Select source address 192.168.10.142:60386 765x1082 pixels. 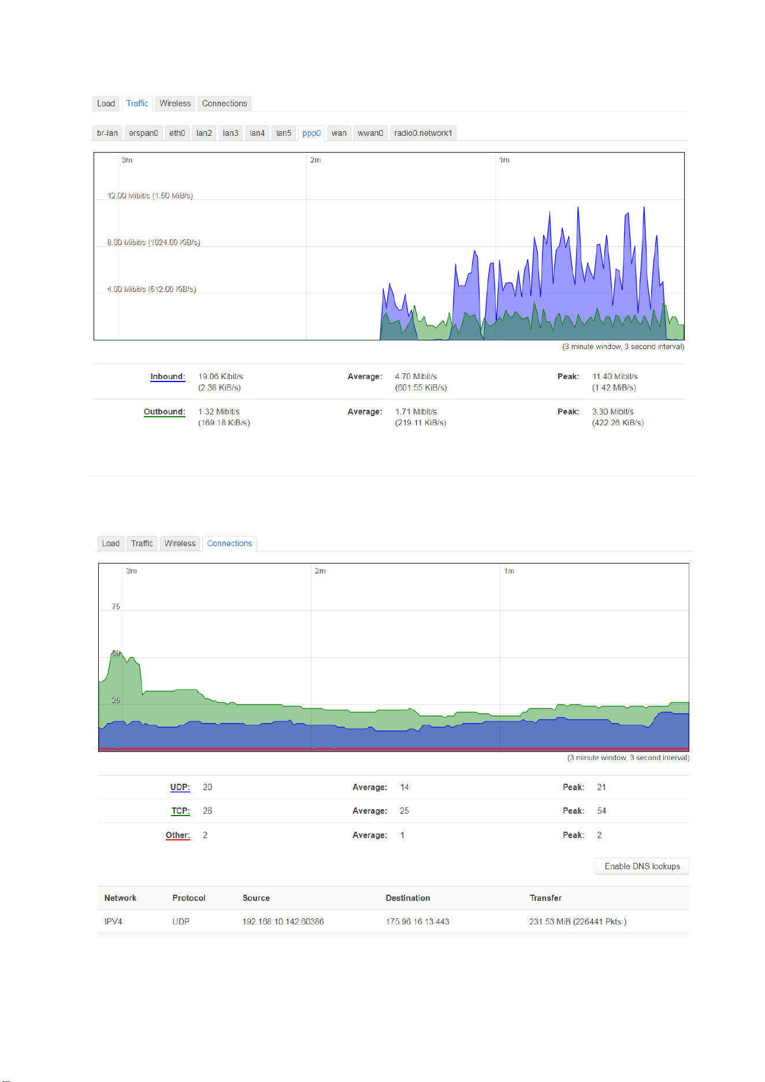click(x=283, y=922)
